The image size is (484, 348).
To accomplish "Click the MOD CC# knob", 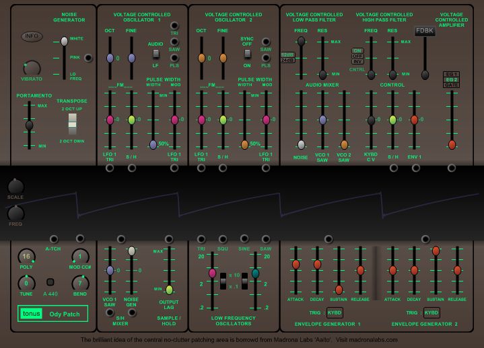I will [x=80, y=257].
